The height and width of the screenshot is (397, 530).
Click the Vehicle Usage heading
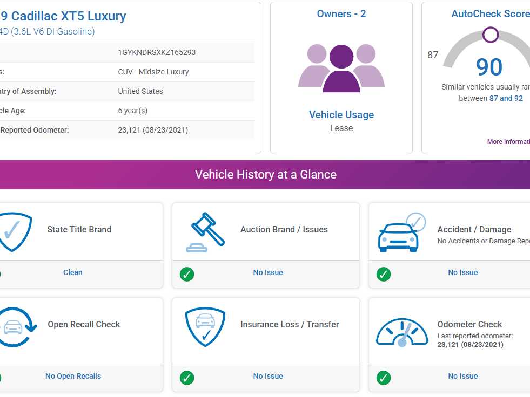click(x=341, y=114)
